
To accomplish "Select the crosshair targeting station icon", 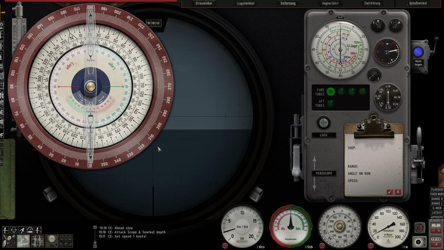I will (x=14, y=229).
